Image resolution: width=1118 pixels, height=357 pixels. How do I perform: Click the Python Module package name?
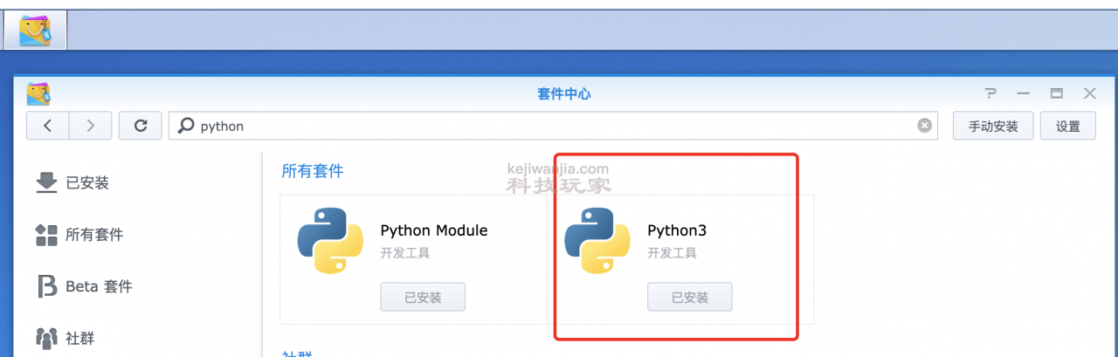tap(434, 230)
